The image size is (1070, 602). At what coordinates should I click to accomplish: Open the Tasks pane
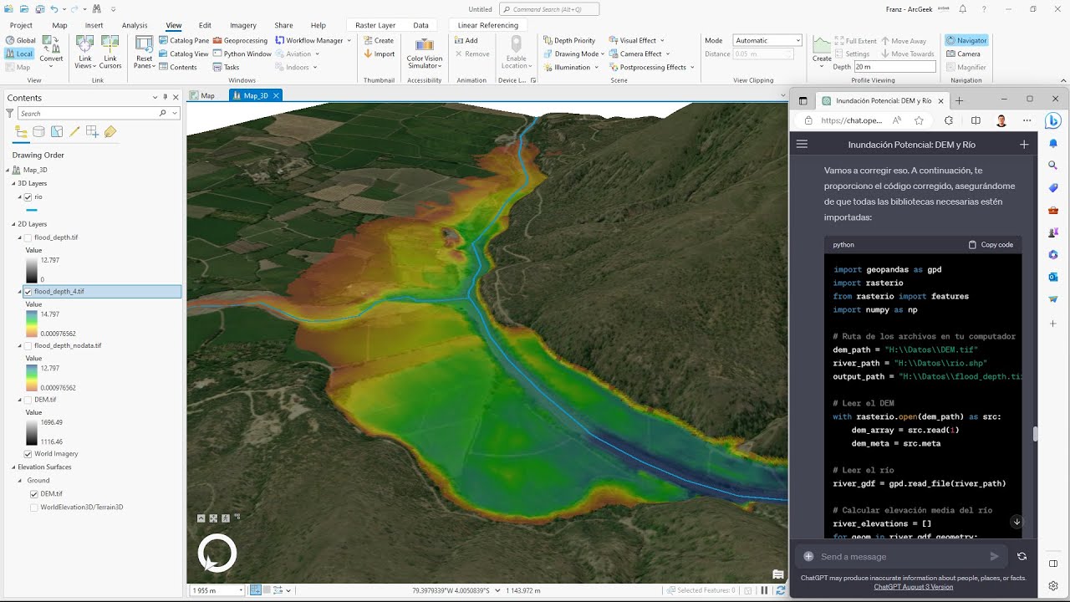pyautogui.click(x=226, y=67)
